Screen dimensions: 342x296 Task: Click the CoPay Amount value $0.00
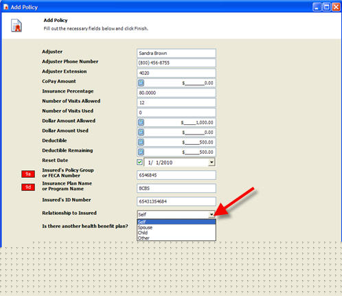[198, 83]
